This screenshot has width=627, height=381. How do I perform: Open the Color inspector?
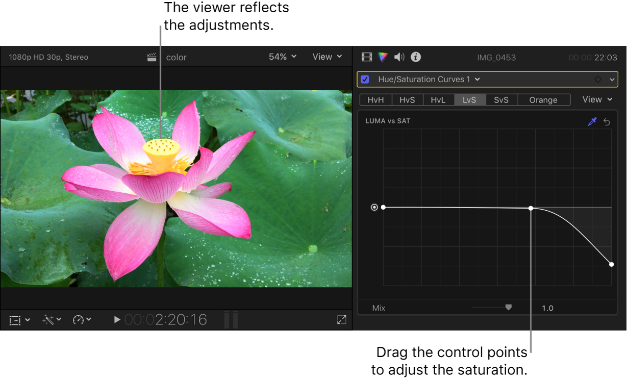[x=382, y=57]
